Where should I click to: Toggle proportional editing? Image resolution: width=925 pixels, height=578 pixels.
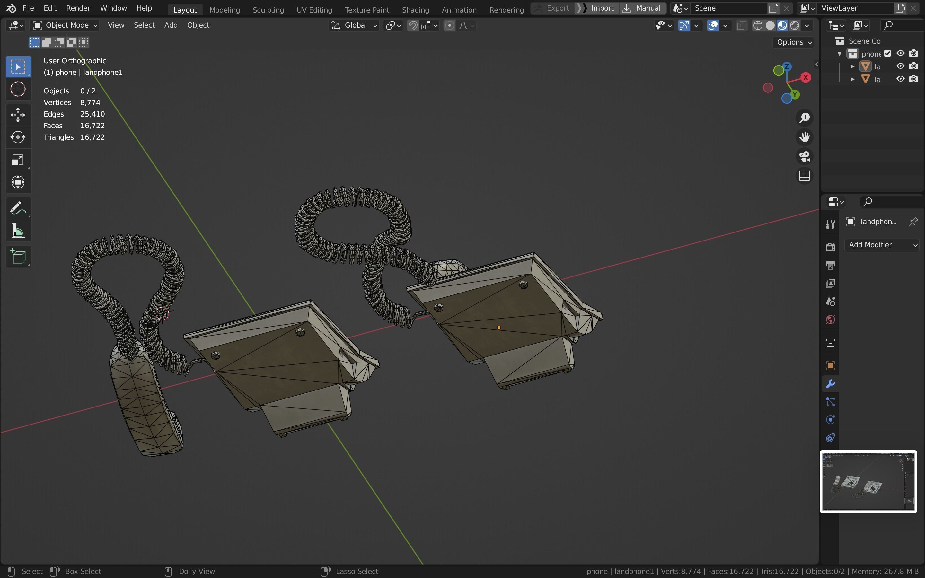450,26
